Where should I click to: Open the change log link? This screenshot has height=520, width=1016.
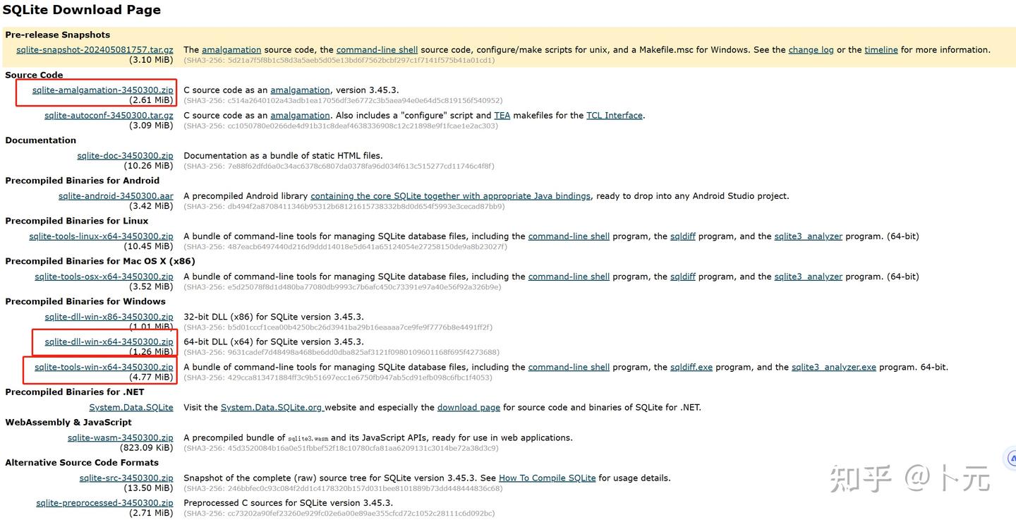click(811, 49)
